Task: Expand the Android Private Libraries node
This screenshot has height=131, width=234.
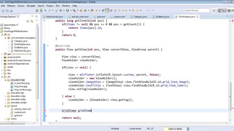Action: [x=2, y=60]
